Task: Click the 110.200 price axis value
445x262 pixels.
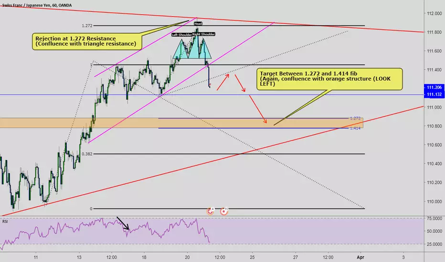Action: pos(434,182)
